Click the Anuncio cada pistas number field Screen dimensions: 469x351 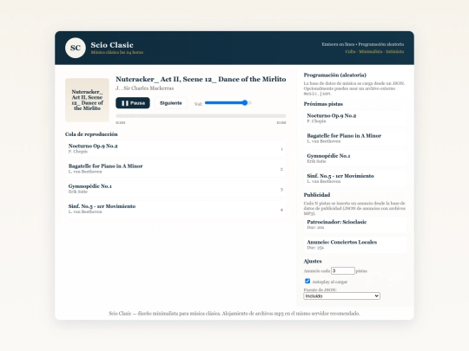(343, 270)
